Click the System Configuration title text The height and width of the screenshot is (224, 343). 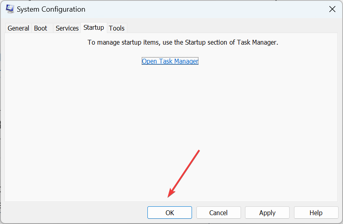coord(51,9)
